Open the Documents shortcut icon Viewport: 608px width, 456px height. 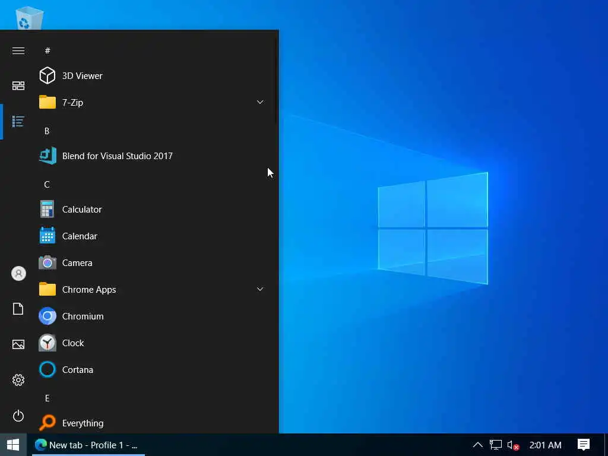(x=18, y=309)
